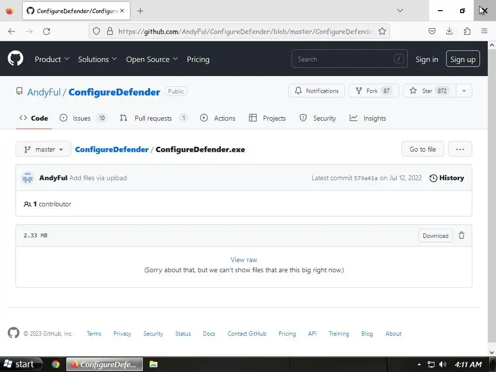Expand list all tabs chevron

click(400, 11)
